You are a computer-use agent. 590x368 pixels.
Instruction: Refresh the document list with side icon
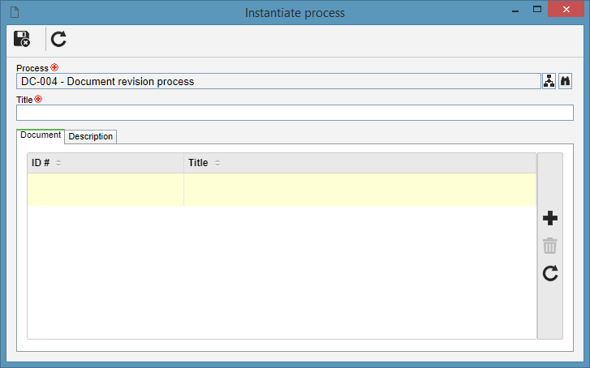tap(550, 273)
